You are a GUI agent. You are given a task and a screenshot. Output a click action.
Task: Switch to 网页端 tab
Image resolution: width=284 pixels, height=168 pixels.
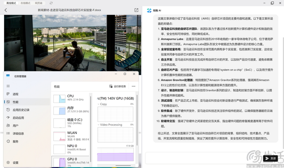point(39,3)
